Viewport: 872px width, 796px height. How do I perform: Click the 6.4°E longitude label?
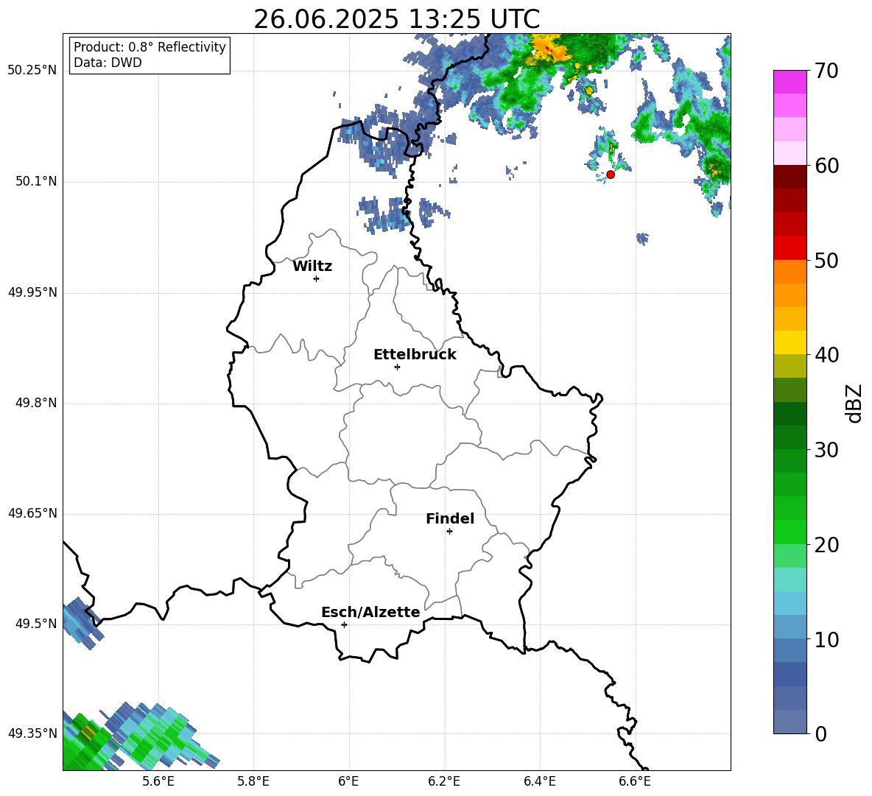[539, 781]
